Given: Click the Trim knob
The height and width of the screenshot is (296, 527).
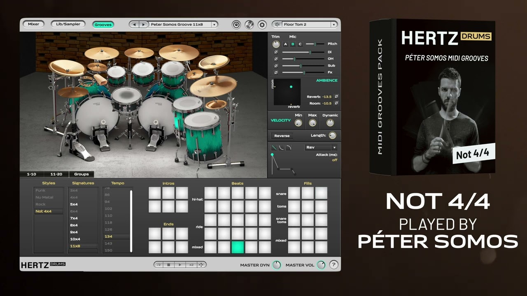Looking at the screenshot, I should pyautogui.click(x=276, y=44).
